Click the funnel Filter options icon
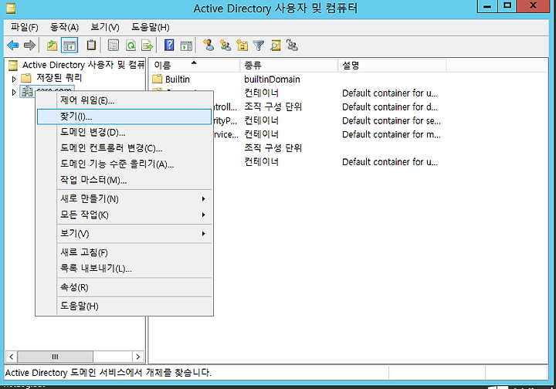556x389 pixels. point(259,46)
